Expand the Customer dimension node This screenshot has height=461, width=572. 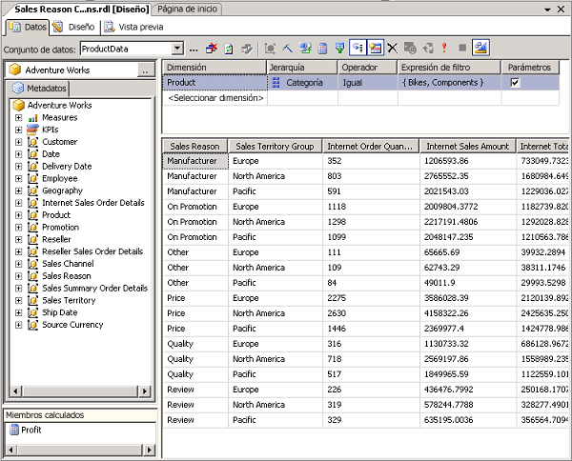[x=18, y=142]
